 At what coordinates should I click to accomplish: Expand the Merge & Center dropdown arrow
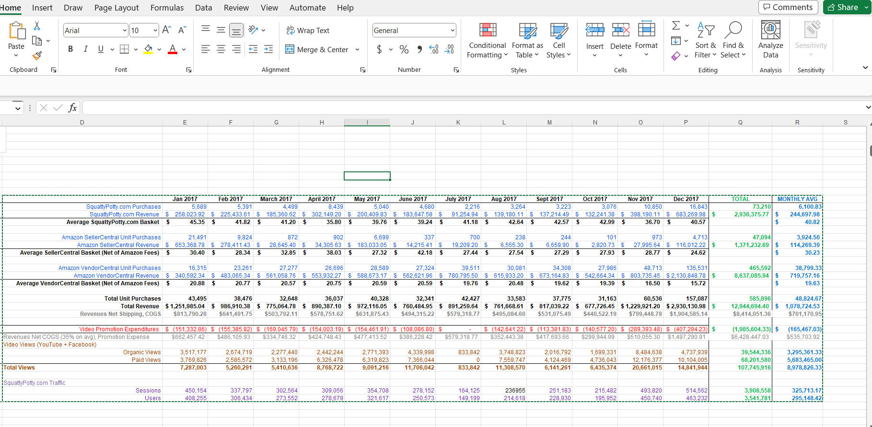click(357, 49)
